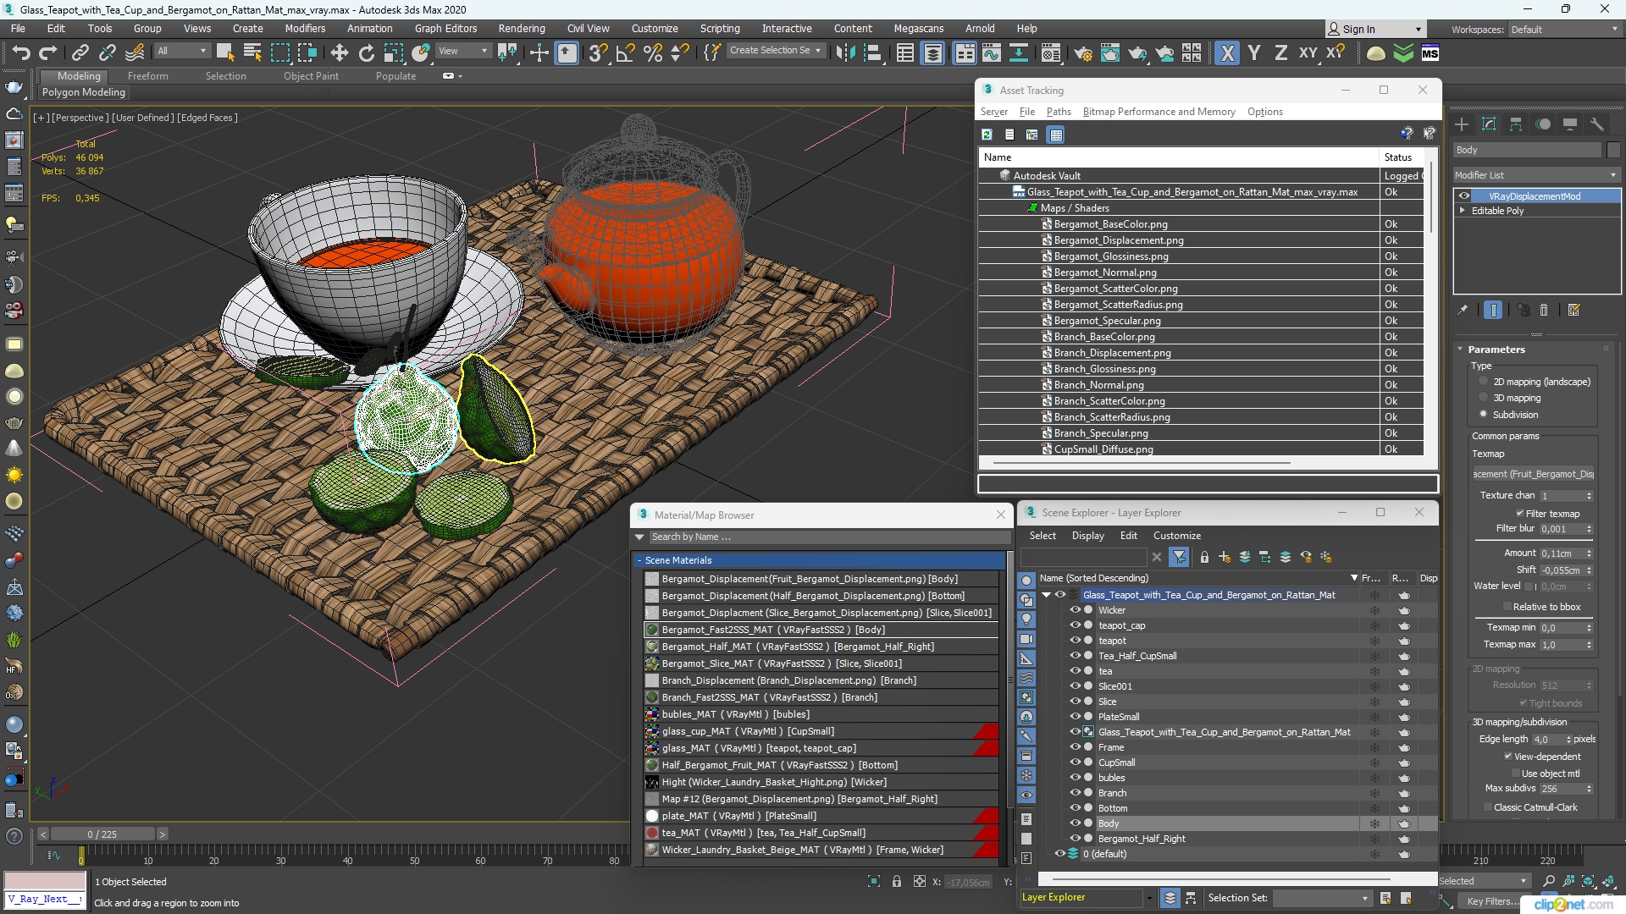Click the Classic Catmull-Clark checkbox

[1487, 807]
